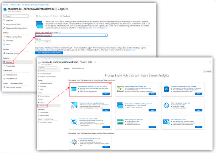Image resolution: width=216 pixels, height=153 pixels.
Task: Start Filter and ingest to Synapse SQL
Action: [x=198, y=110]
